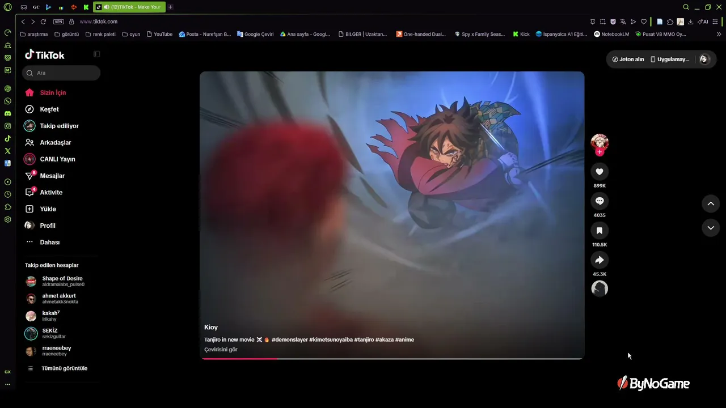Reload the TikTok page
The height and width of the screenshot is (408, 726).
(x=43, y=22)
